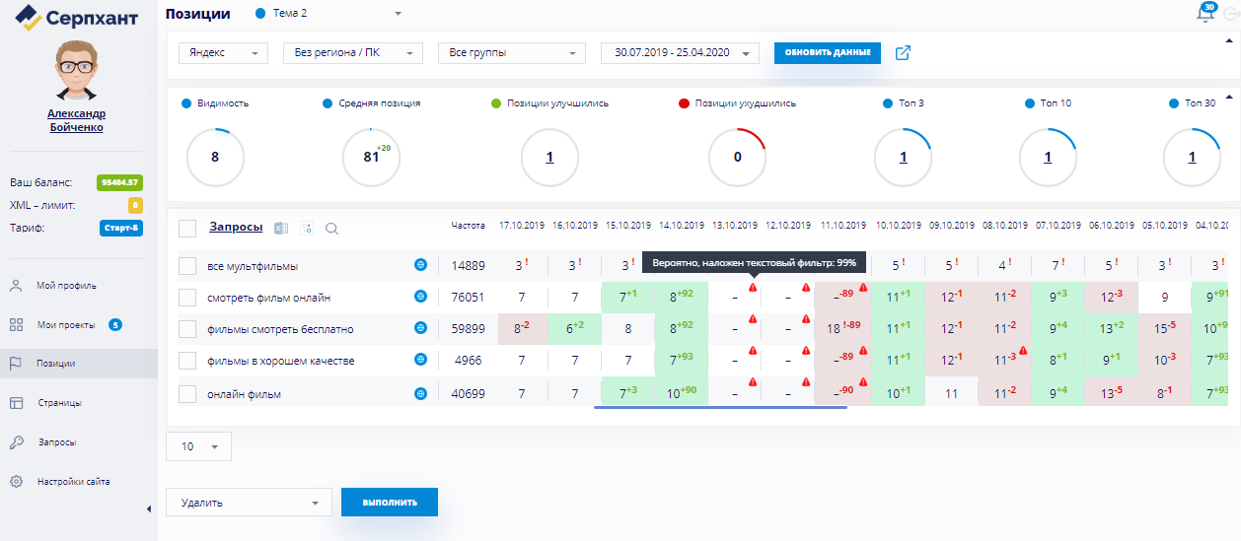Go to 'Мои проекты' in the sidebar
Screen dimensions: 1241x541
[x=67, y=324]
